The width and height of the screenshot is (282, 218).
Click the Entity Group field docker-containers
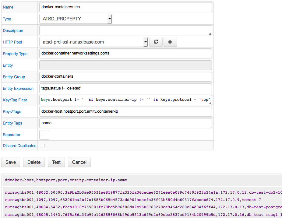pos(125,77)
